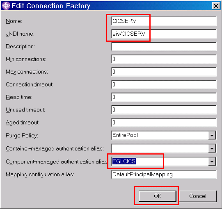The width and height of the screenshot is (222, 209).
Task: Click the Unused timeout field
Action: [164, 110]
